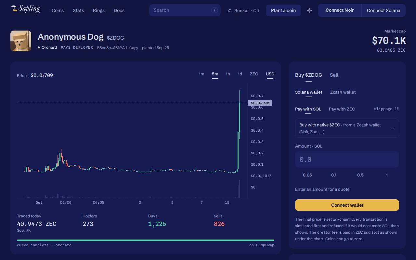The image size is (416, 260).
Task: Click the yellow Connect wallet button
Action: coord(347,205)
